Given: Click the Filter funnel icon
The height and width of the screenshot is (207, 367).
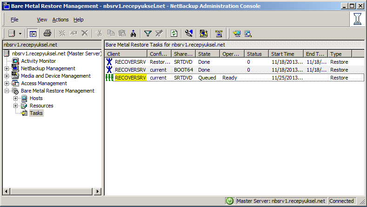Looking at the screenshot, I should tap(148, 33).
